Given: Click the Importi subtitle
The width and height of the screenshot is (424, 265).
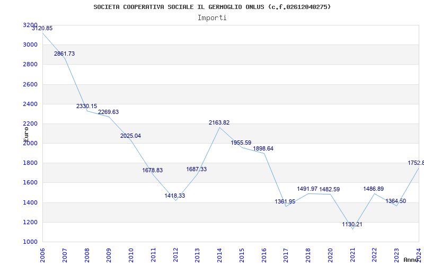Looking at the screenshot, I should point(212,18).
